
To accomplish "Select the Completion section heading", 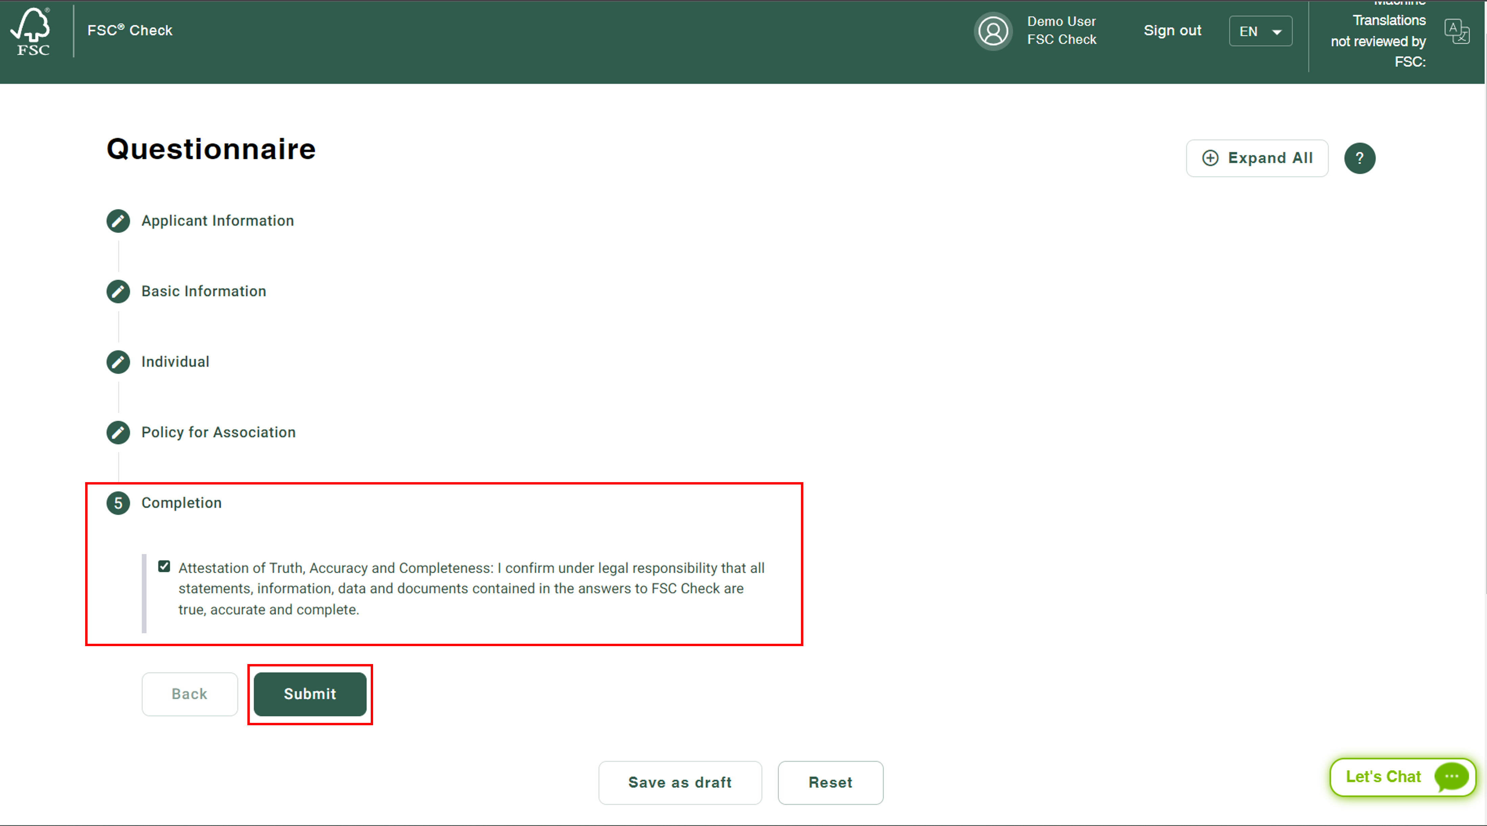I will [181, 503].
